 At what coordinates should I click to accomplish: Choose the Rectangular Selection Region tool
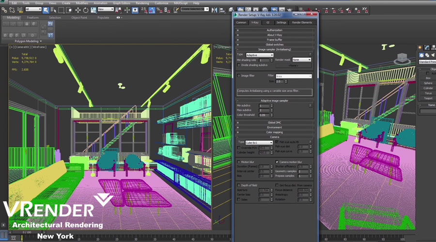[x=61, y=10]
